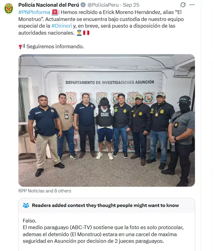Click the red siren emoji in tweet
Image resolution: width=214 pixels, height=251 pixels.
55,12
